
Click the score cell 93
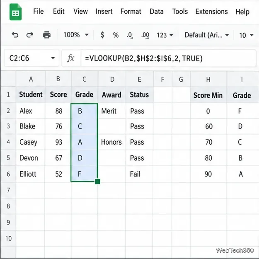[58, 142]
